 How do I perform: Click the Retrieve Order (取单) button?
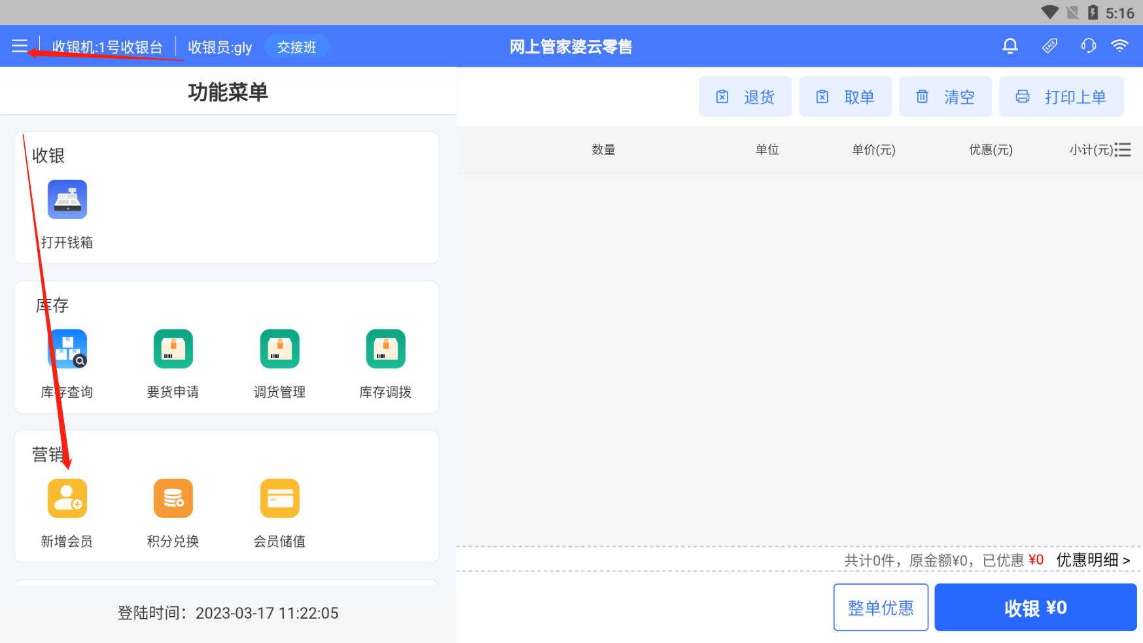[x=845, y=97]
